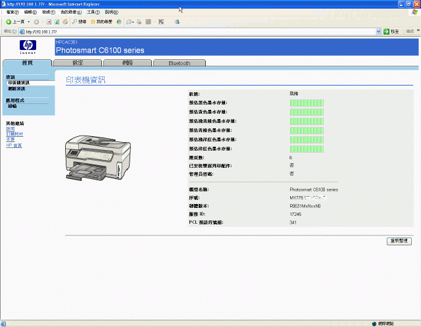This screenshot has width=421, height=327.
Task: Click the address bar URL field
Action: tap(200, 32)
